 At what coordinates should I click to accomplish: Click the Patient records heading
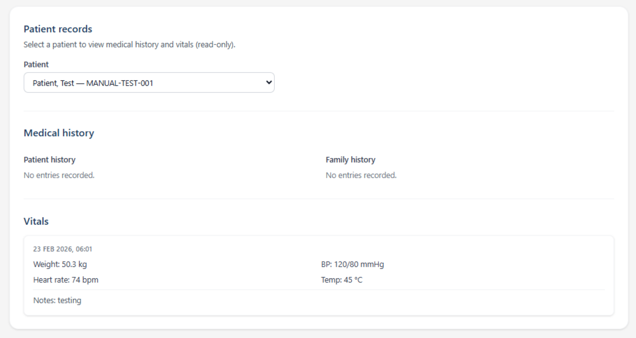58,29
